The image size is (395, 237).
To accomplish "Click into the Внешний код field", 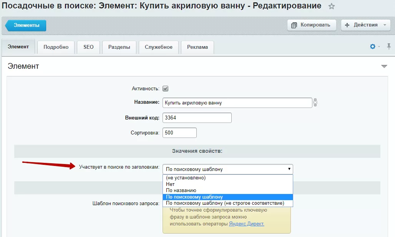I will click(x=197, y=118).
